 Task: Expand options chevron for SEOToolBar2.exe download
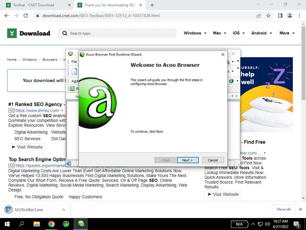[64, 210]
